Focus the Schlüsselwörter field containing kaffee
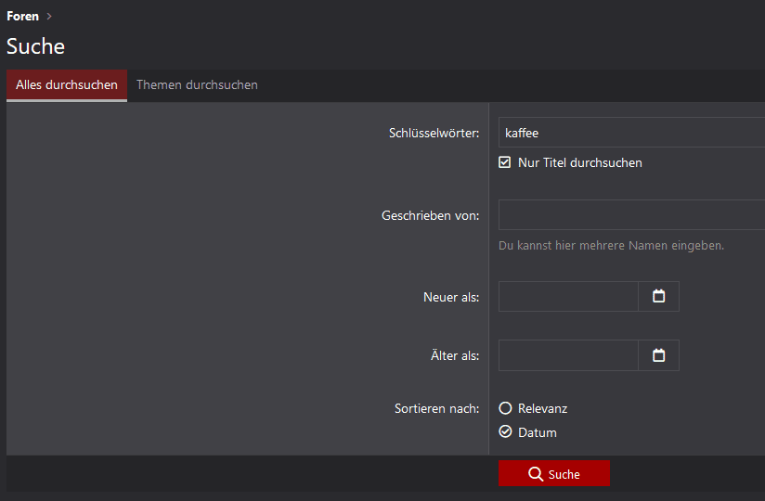The image size is (765, 501). [631, 133]
